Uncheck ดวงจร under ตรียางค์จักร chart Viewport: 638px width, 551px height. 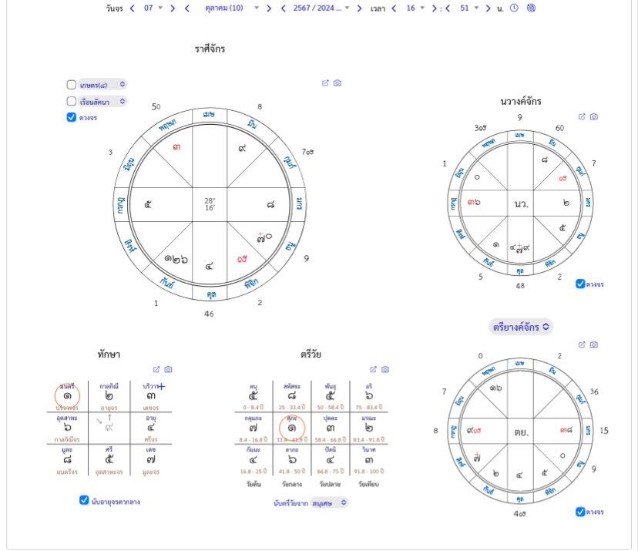[581, 512]
